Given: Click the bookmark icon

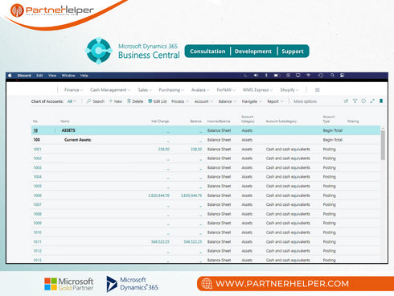Looking at the screenshot, I should pos(381,101).
